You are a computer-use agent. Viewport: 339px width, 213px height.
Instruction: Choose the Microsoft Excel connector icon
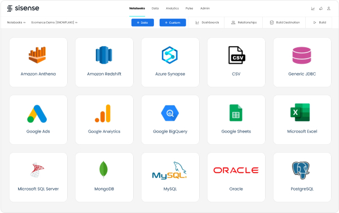(x=300, y=112)
